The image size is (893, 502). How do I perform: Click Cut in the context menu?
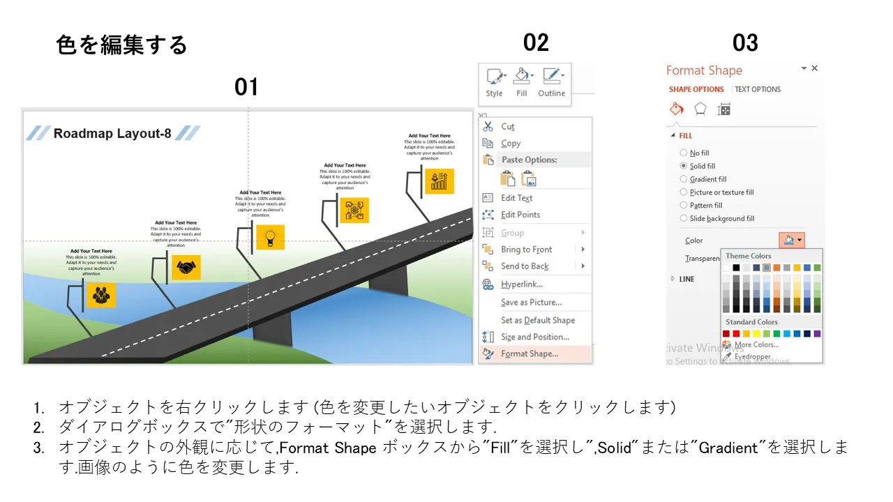508,127
